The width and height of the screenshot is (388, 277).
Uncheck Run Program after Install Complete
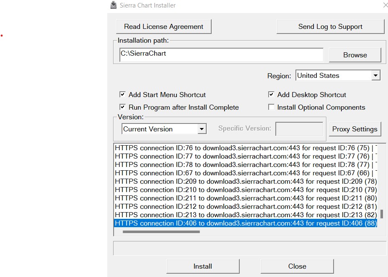point(122,107)
